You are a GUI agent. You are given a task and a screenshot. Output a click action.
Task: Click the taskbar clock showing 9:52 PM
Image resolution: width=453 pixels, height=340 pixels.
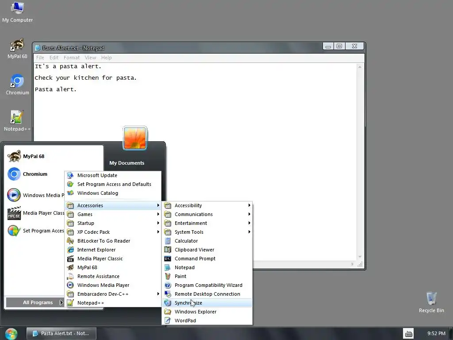(436, 333)
